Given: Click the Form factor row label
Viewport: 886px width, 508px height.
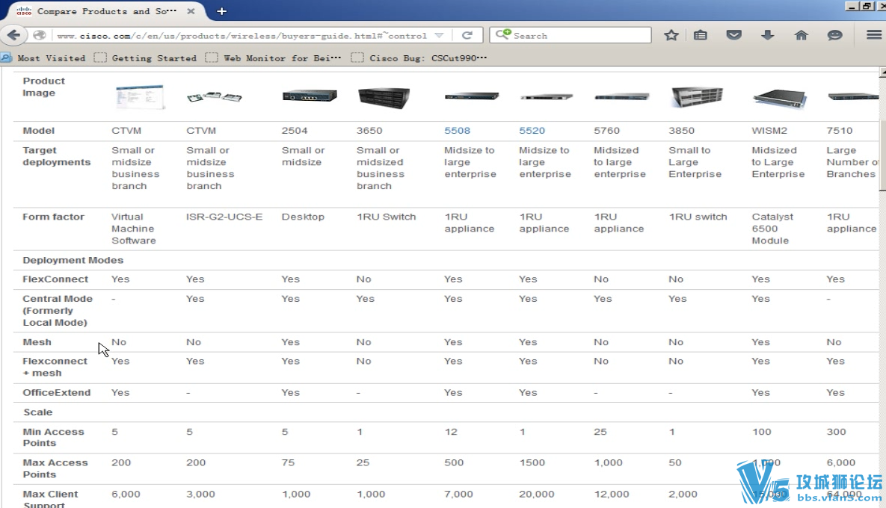Looking at the screenshot, I should coord(53,217).
